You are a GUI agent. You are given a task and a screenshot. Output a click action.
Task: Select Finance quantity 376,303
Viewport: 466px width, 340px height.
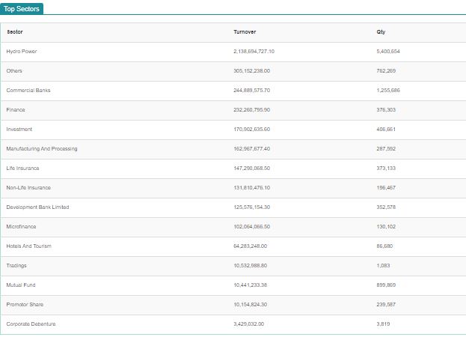pos(386,110)
